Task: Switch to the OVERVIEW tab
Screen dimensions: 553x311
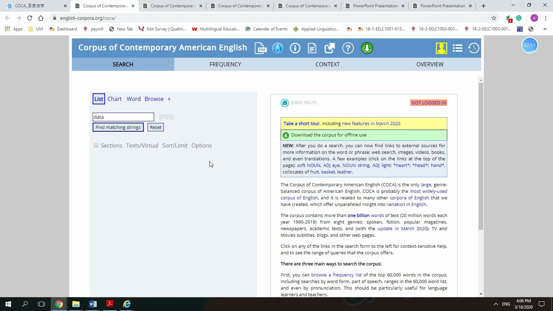Action: (x=430, y=64)
